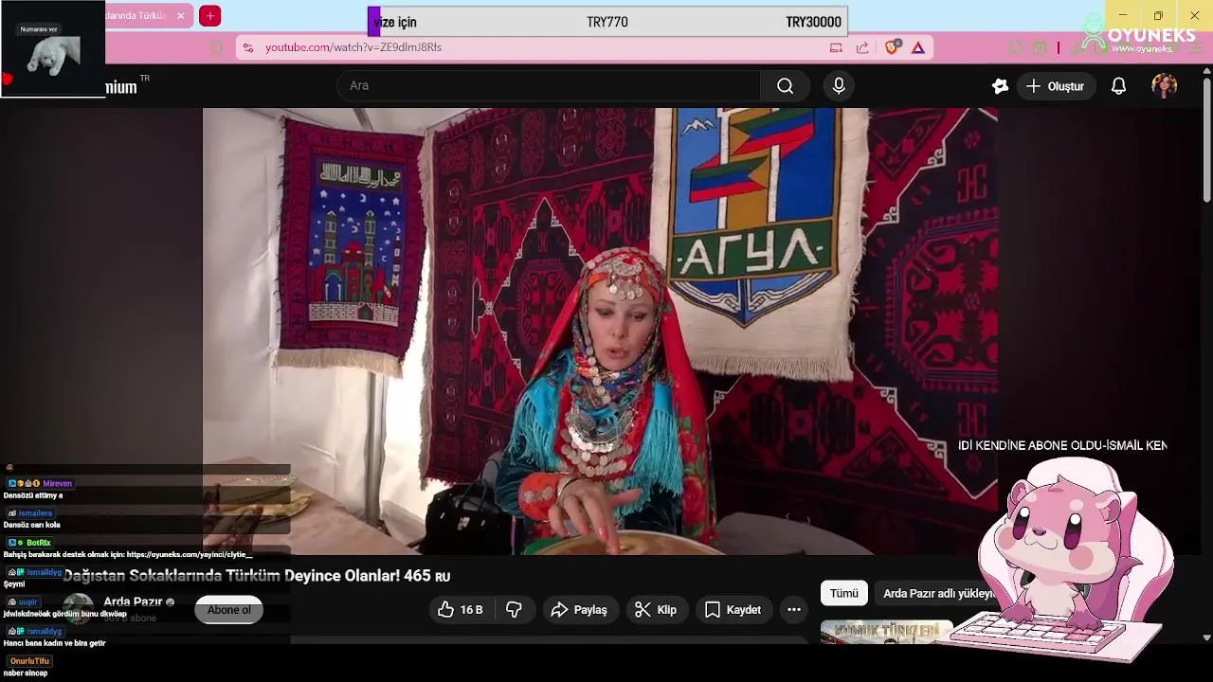The height and width of the screenshot is (682, 1213).
Task: Open site settings icon left of URL
Action: pos(248,47)
